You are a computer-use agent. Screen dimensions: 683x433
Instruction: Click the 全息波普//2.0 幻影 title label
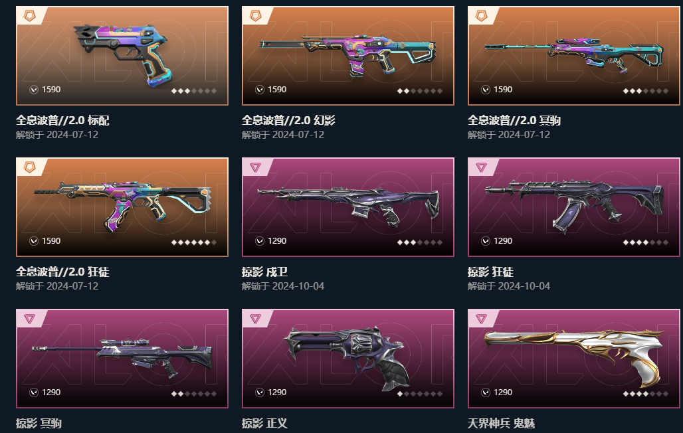(x=288, y=120)
